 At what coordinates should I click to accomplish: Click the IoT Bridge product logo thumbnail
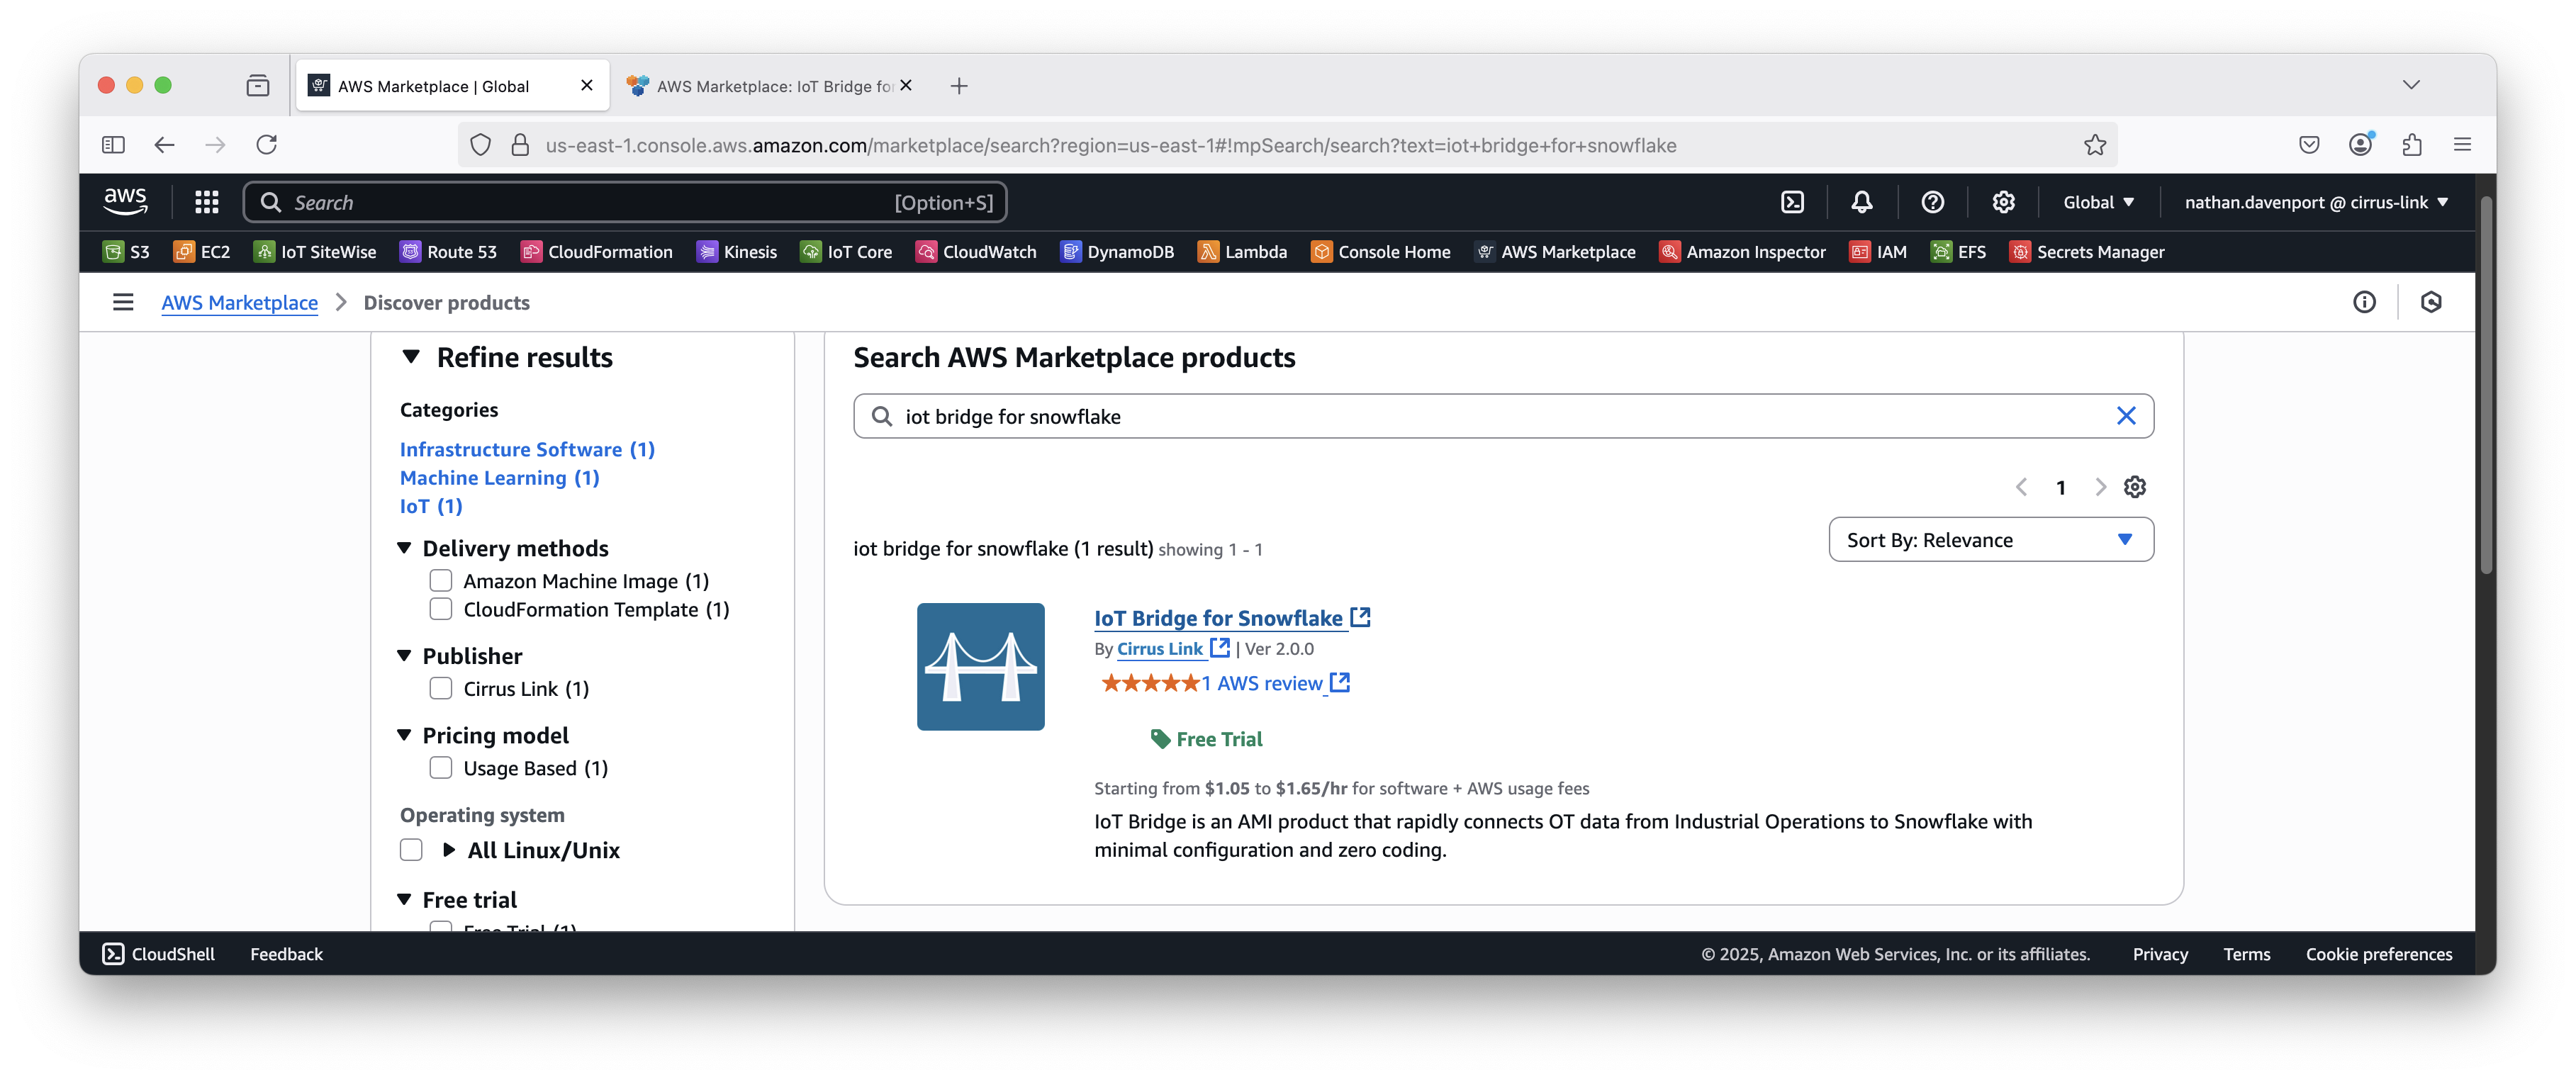pyautogui.click(x=980, y=666)
